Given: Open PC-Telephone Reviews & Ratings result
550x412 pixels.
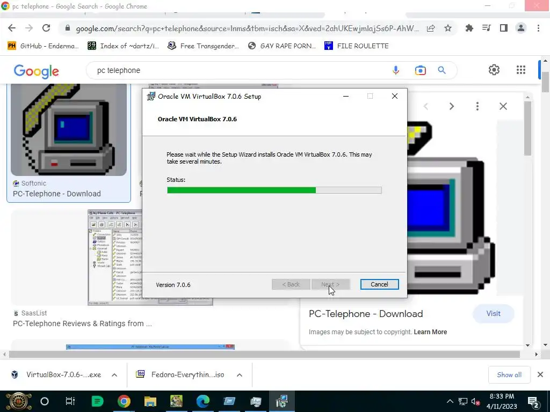Looking at the screenshot, I should coord(82,323).
